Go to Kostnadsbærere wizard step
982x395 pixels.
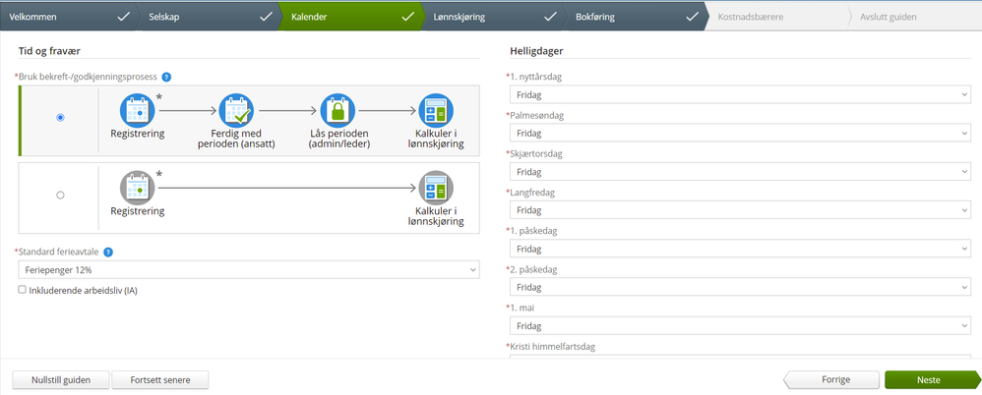click(778, 17)
